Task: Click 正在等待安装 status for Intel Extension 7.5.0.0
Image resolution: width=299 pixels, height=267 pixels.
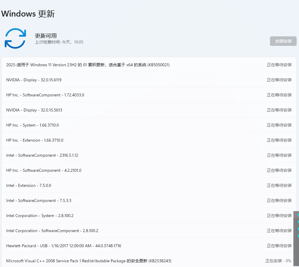Action: click(279, 185)
